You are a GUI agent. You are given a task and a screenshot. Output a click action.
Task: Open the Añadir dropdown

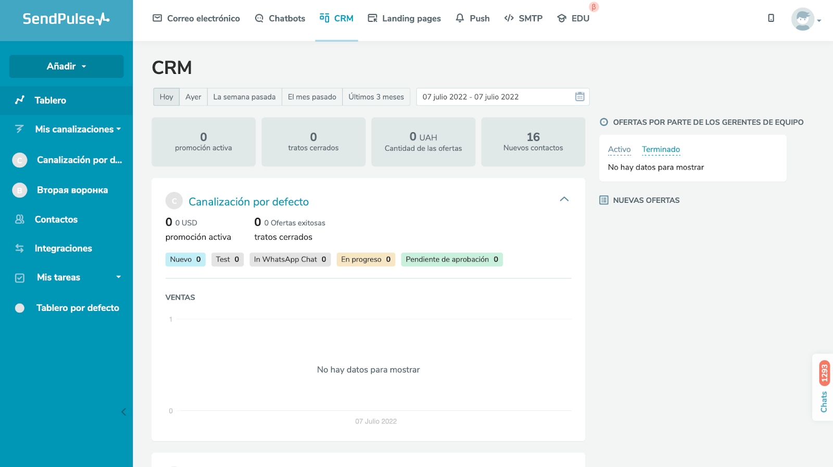67,67
